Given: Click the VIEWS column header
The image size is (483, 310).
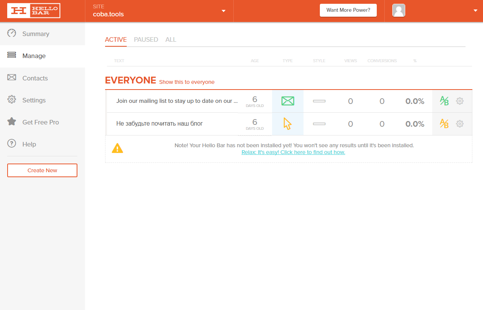Looking at the screenshot, I should pos(351,61).
